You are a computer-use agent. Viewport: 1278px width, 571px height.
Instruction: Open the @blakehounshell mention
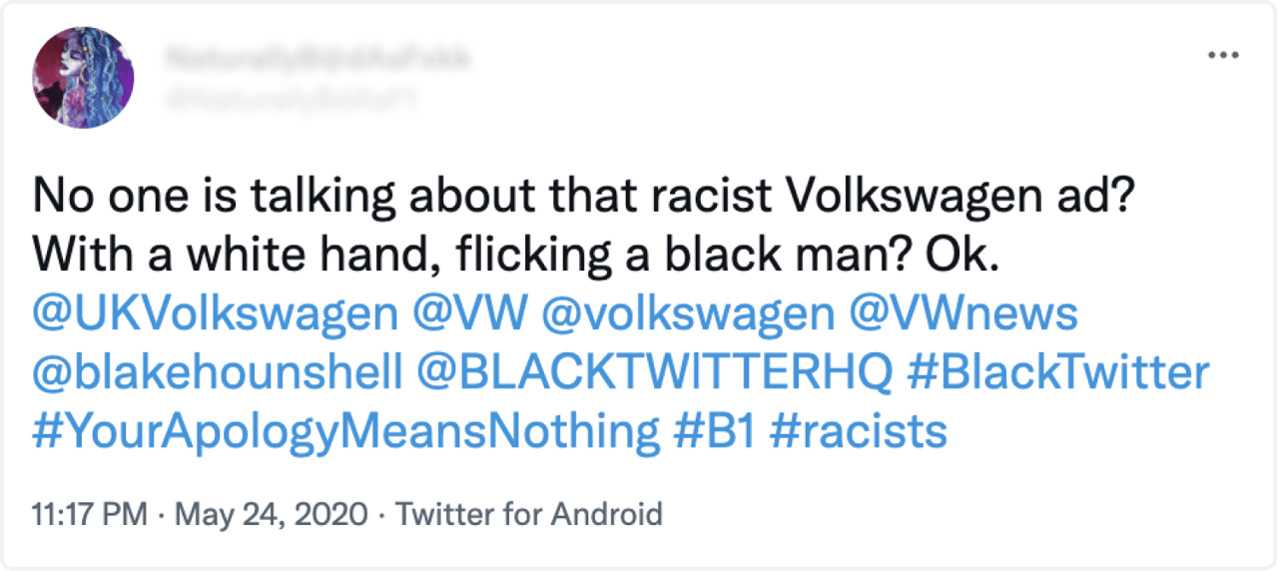(216, 373)
